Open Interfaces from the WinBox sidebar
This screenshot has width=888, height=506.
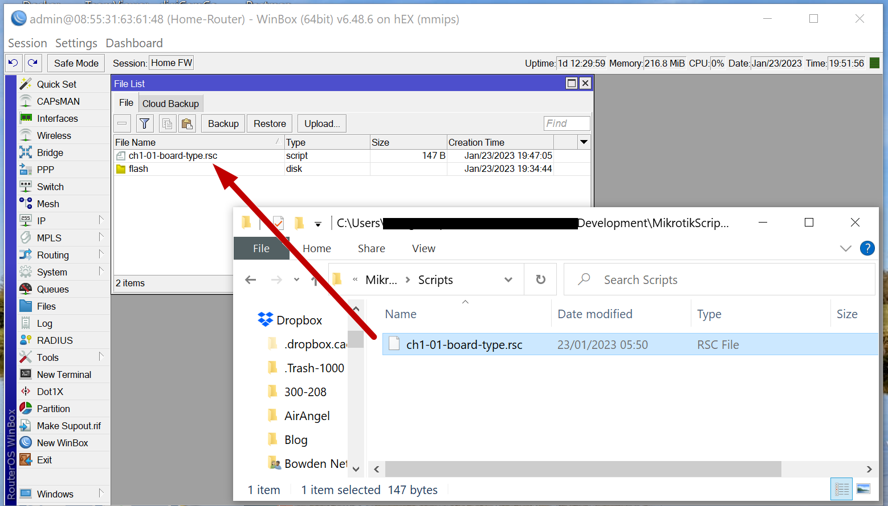(x=57, y=118)
